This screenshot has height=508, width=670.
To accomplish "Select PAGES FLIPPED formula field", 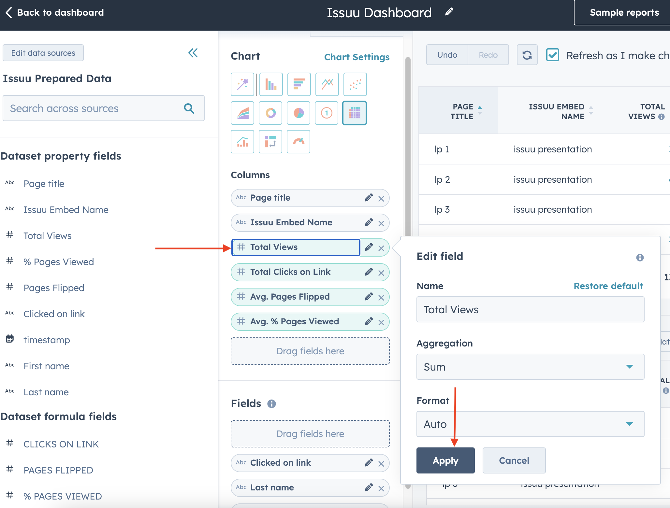I will point(58,470).
